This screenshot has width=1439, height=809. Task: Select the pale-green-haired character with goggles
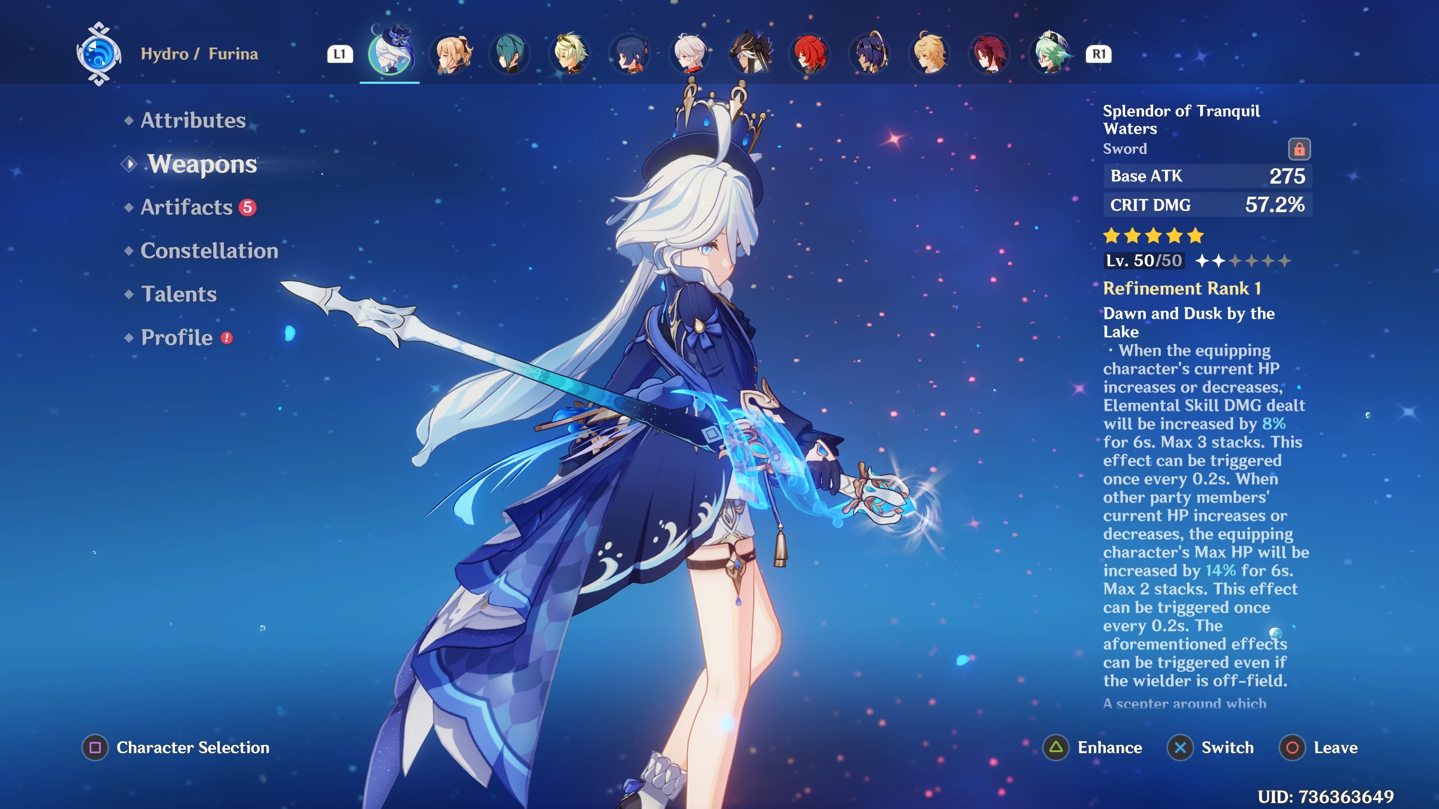click(570, 54)
